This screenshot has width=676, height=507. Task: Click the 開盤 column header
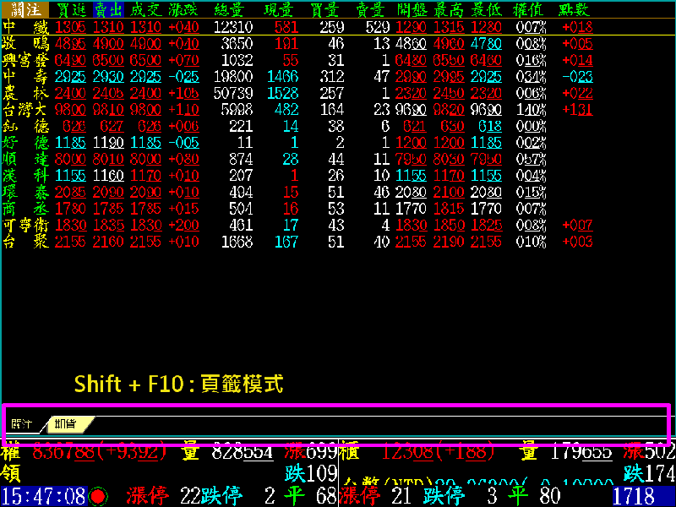click(411, 10)
